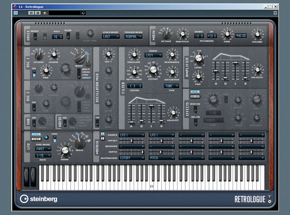
Task: Switch to the LFO2 tab
Action: pyautogui.click(x=36, y=139)
